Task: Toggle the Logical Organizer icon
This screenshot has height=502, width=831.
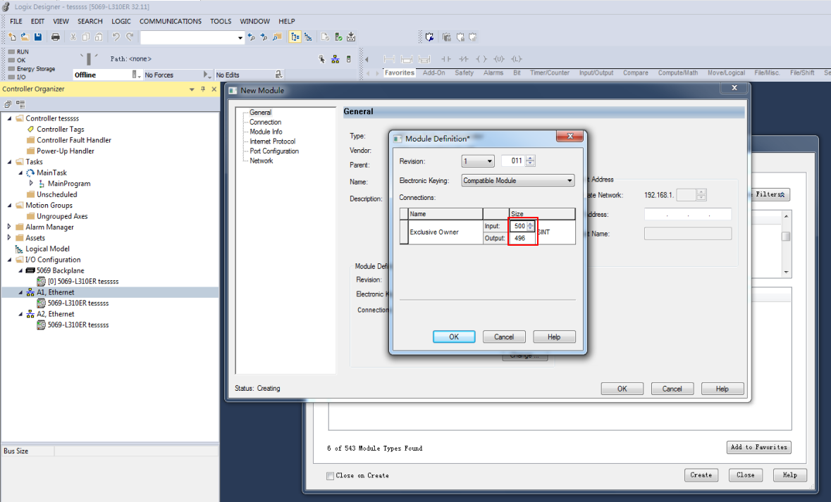Action: [309, 37]
